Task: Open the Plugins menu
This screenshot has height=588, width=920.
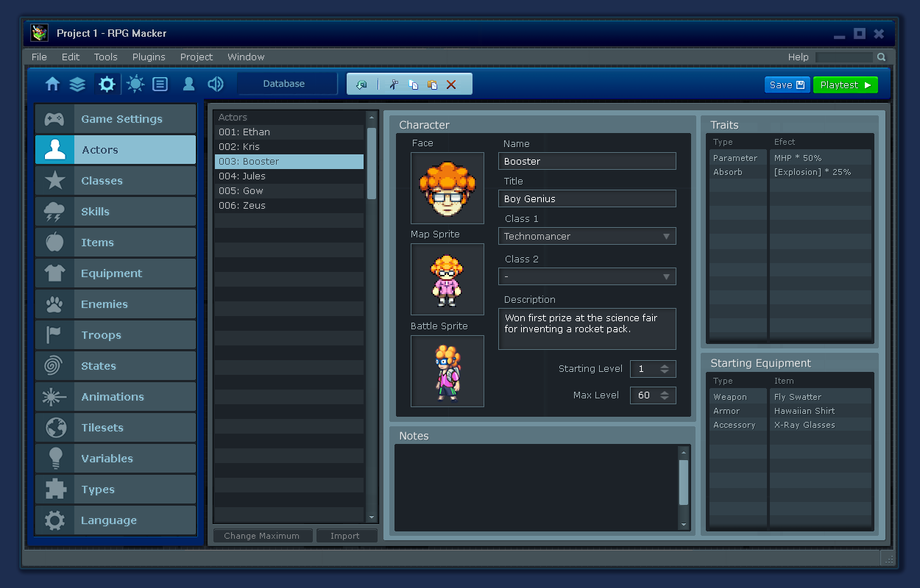Action: (149, 57)
